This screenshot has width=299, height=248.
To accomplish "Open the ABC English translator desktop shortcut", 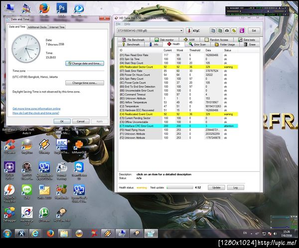I will pyautogui.click(x=62, y=146).
